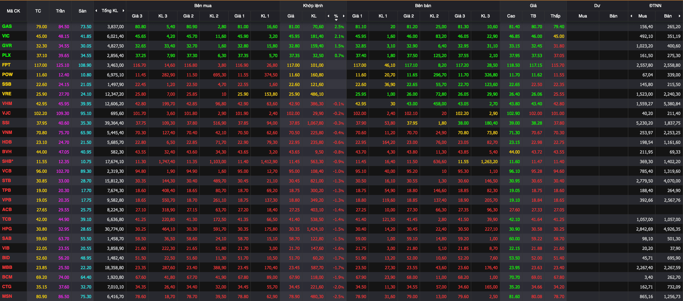
Task: Click the left arrow beside the % column header
Action: point(328,16)
